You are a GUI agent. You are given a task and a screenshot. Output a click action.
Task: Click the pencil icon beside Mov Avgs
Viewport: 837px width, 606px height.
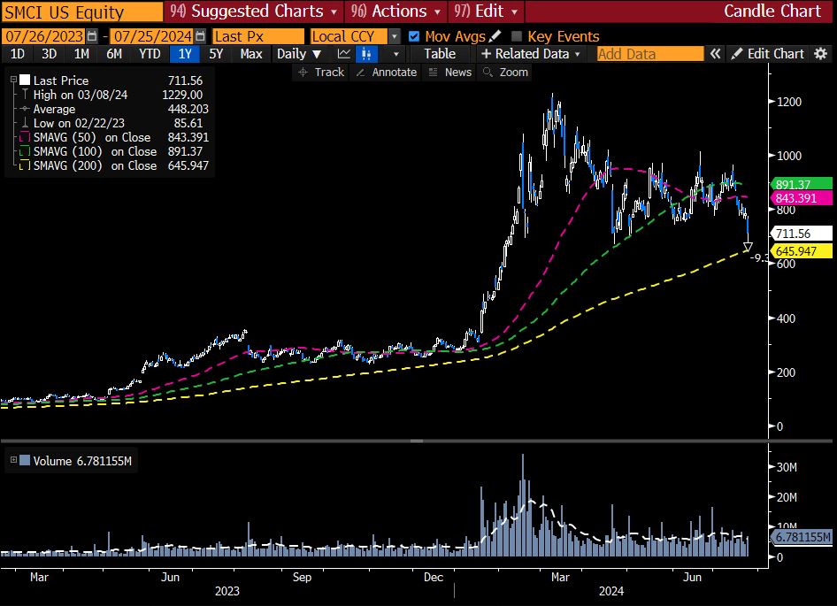[x=495, y=35]
